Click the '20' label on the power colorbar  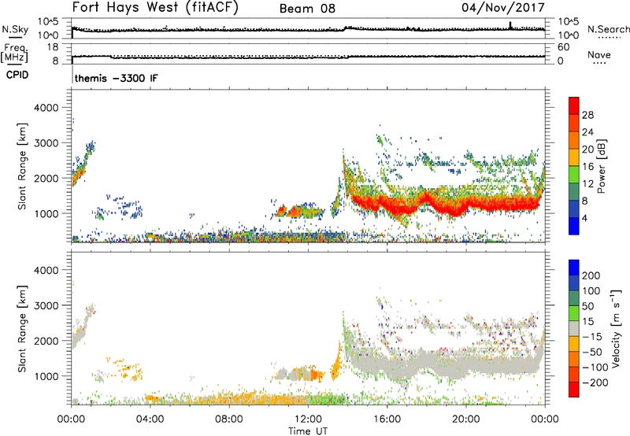coord(587,150)
